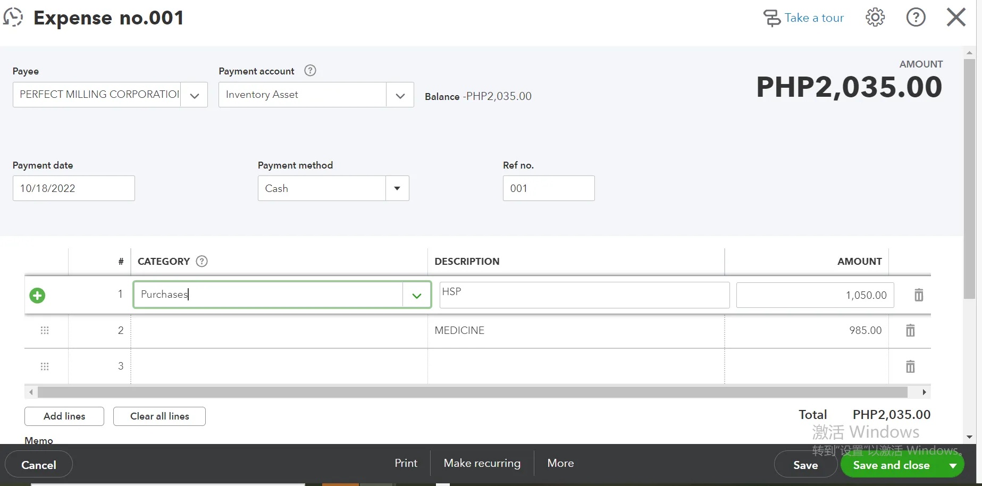982x486 pixels.
Task: Expand the Payee dropdown
Action: [x=195, y=95]
